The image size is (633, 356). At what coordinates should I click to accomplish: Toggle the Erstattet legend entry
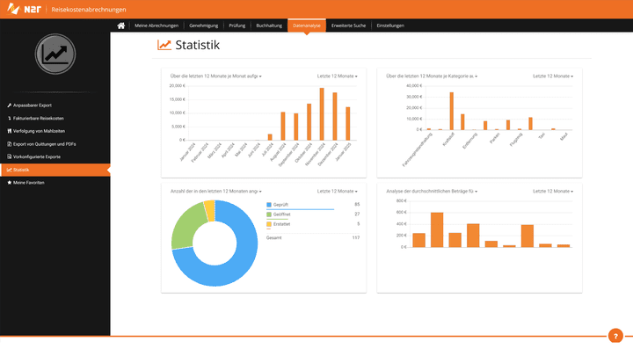point(282,224)
